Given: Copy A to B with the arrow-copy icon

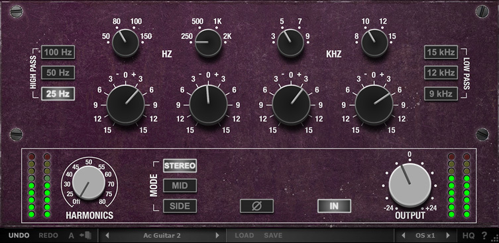Looking at the screenshot, I should (x=85, y=235).
